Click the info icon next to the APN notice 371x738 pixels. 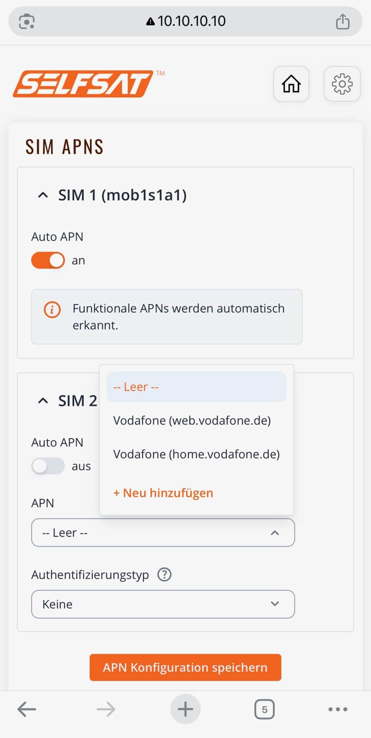(x=52, y=309)
